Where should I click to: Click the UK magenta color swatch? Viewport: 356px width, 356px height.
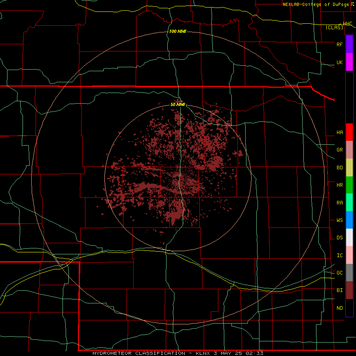349,62
